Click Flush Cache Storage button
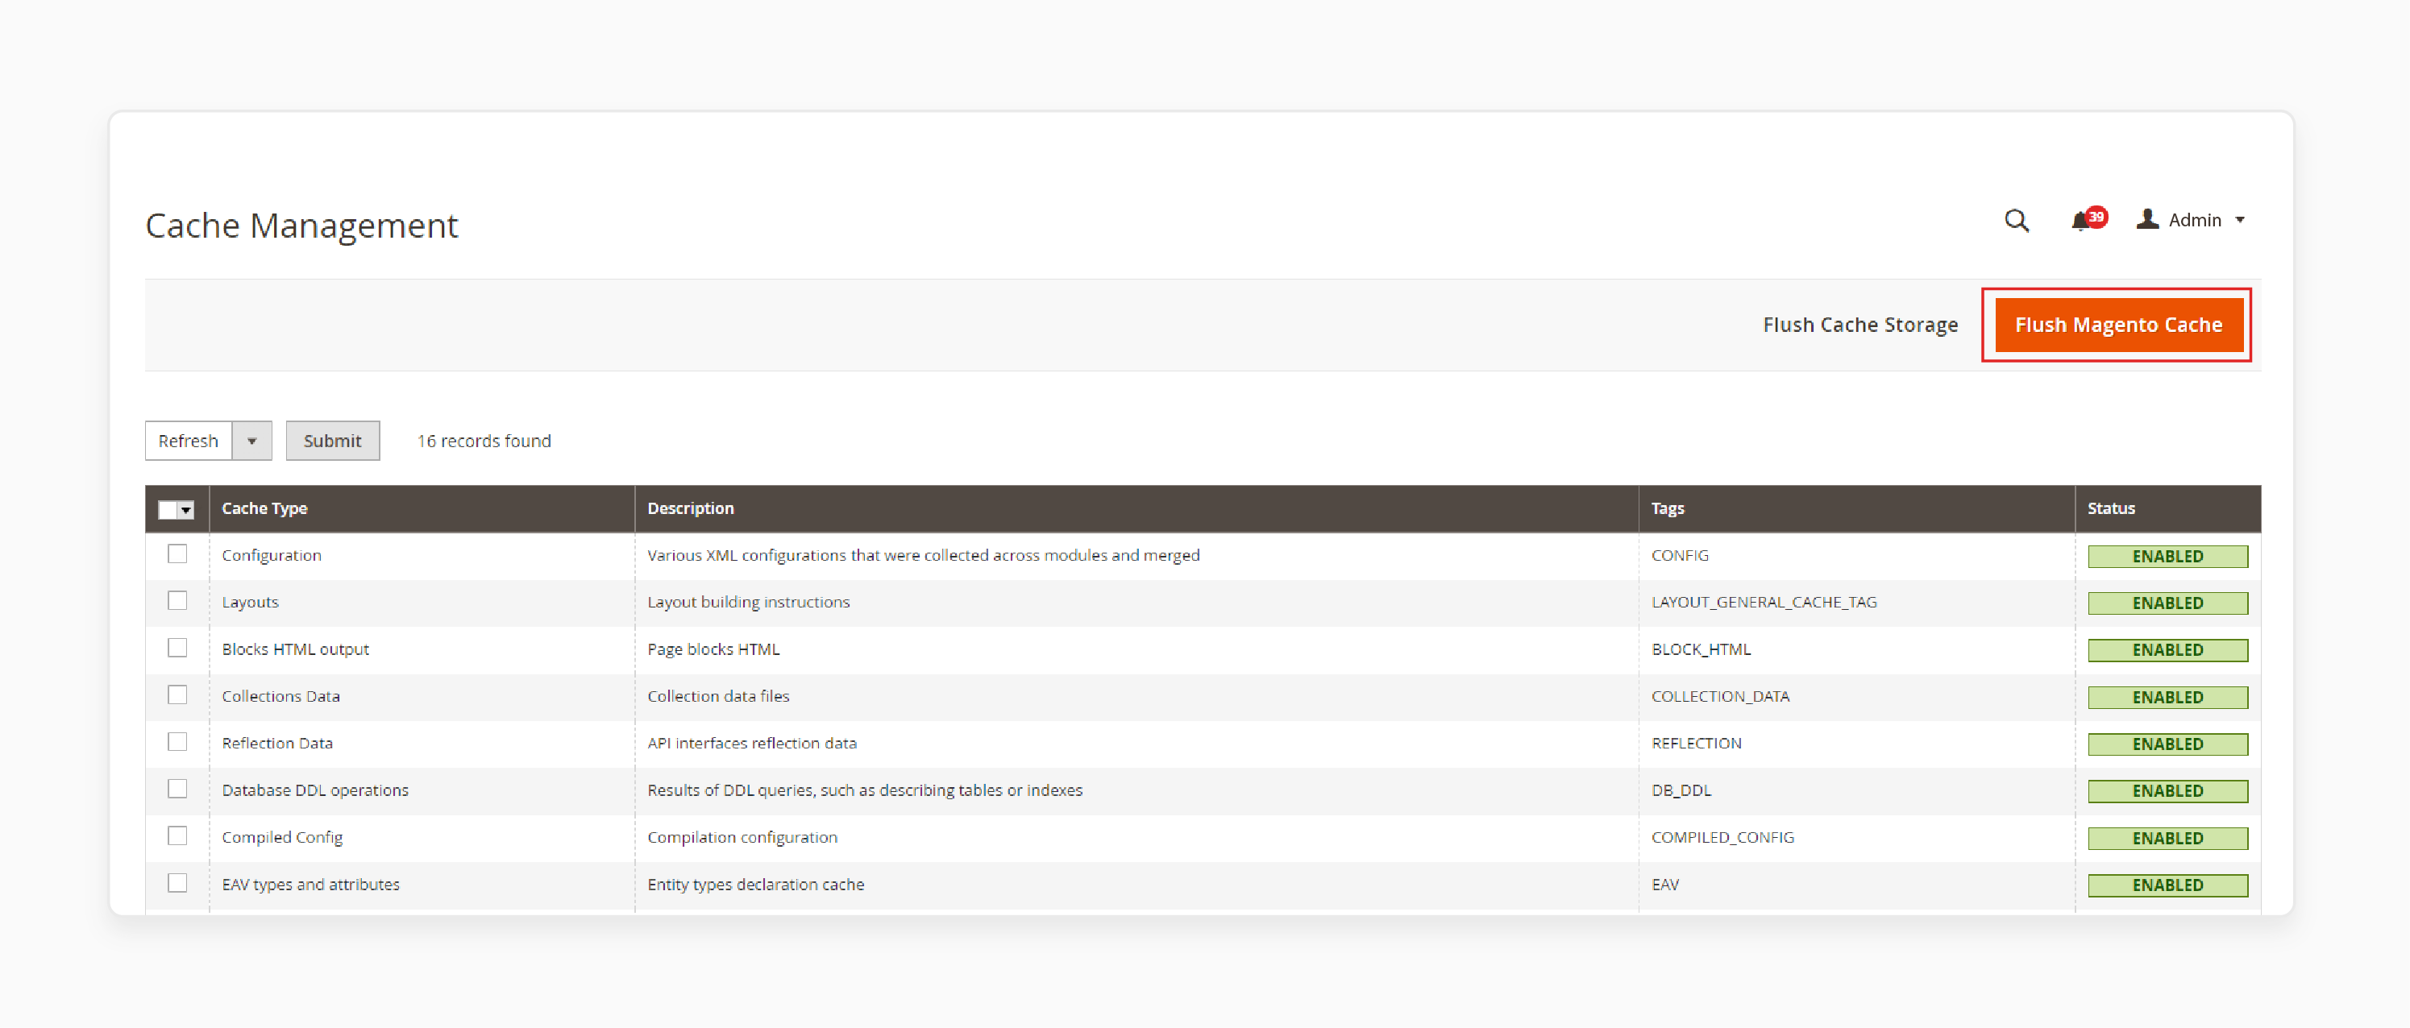Image resolution: width=2410 pixels, height=1028 pixels. pyautogui.click(x=1860, y=325)
